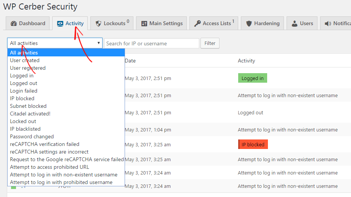Open the Users tab
Viewport: 351px width, 197px height.
[302, 23]
